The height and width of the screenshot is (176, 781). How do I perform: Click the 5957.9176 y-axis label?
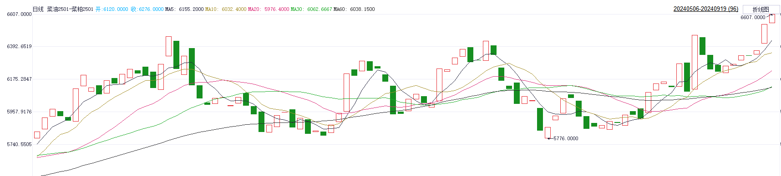point(19,112)
